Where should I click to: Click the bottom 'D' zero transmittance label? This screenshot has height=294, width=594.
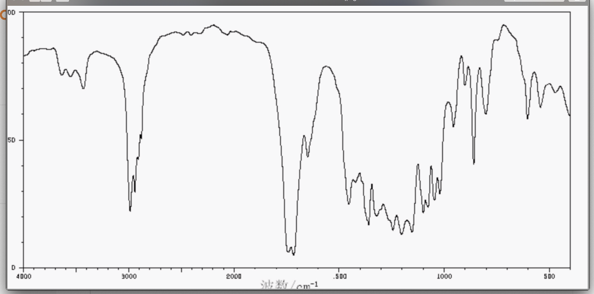coord(13,268)
